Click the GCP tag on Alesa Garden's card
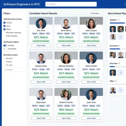This screenshot has width=126, height=126. pyautogui.click(x=98, y=34)
